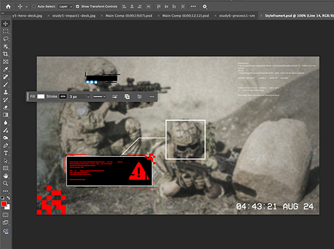Select the Crop tool

click(x=6, y=54)
